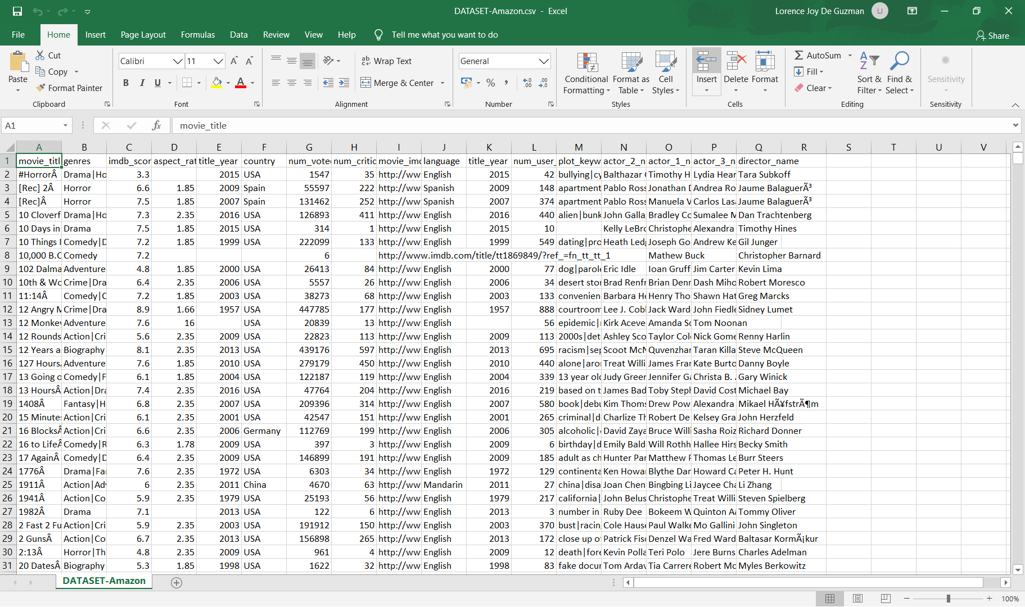This screenshot has height=607, width=1025.
Task: Click the Copy icon
Action: coord(40,71)
